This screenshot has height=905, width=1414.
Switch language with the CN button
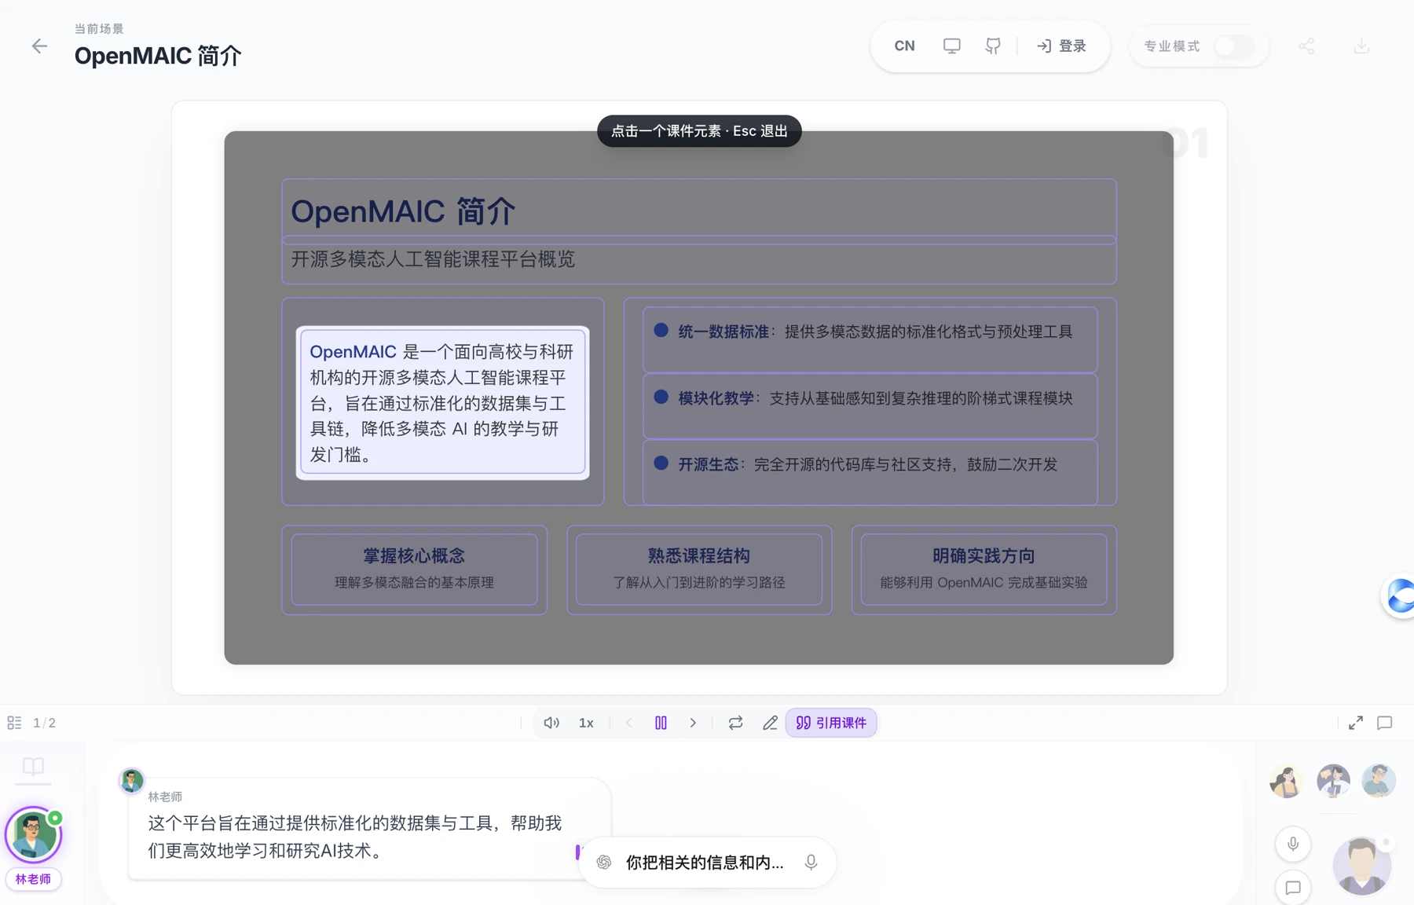904,46
